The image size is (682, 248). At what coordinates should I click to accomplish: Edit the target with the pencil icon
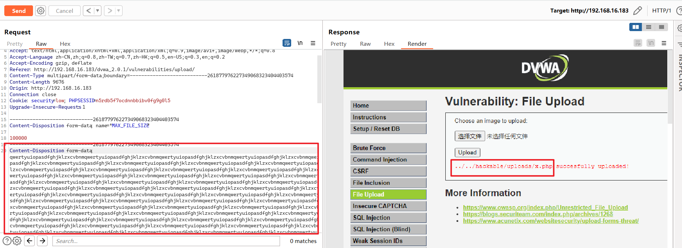[x=638, y=11]
